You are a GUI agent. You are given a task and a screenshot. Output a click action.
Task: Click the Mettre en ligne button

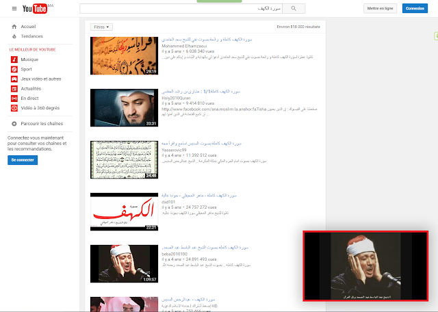coord(381,8)
